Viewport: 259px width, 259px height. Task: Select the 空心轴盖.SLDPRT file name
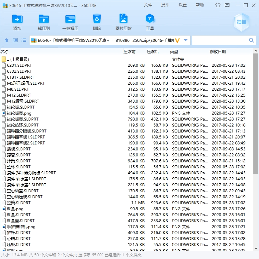click(x=23, y=191)
